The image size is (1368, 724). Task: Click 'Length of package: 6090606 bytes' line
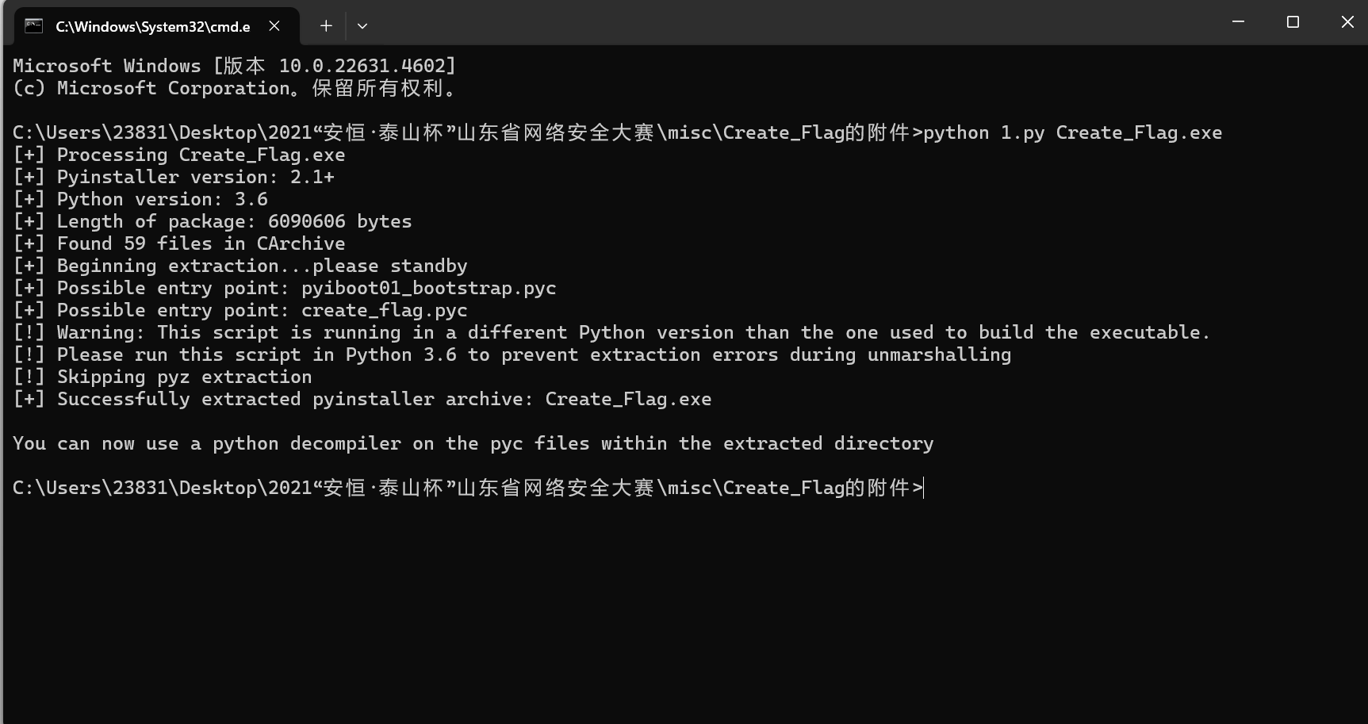pos(213,221)
